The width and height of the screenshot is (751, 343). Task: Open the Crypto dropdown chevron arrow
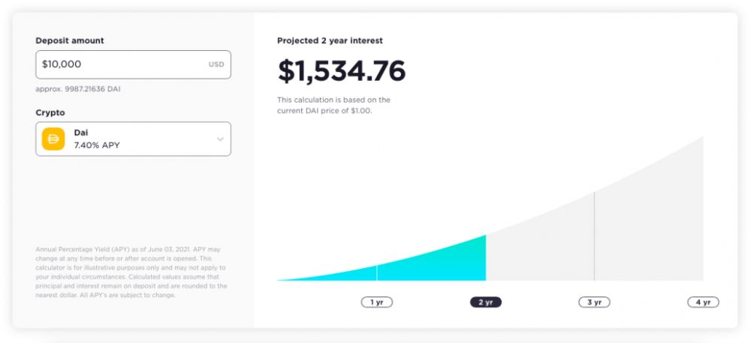(220, 139)
